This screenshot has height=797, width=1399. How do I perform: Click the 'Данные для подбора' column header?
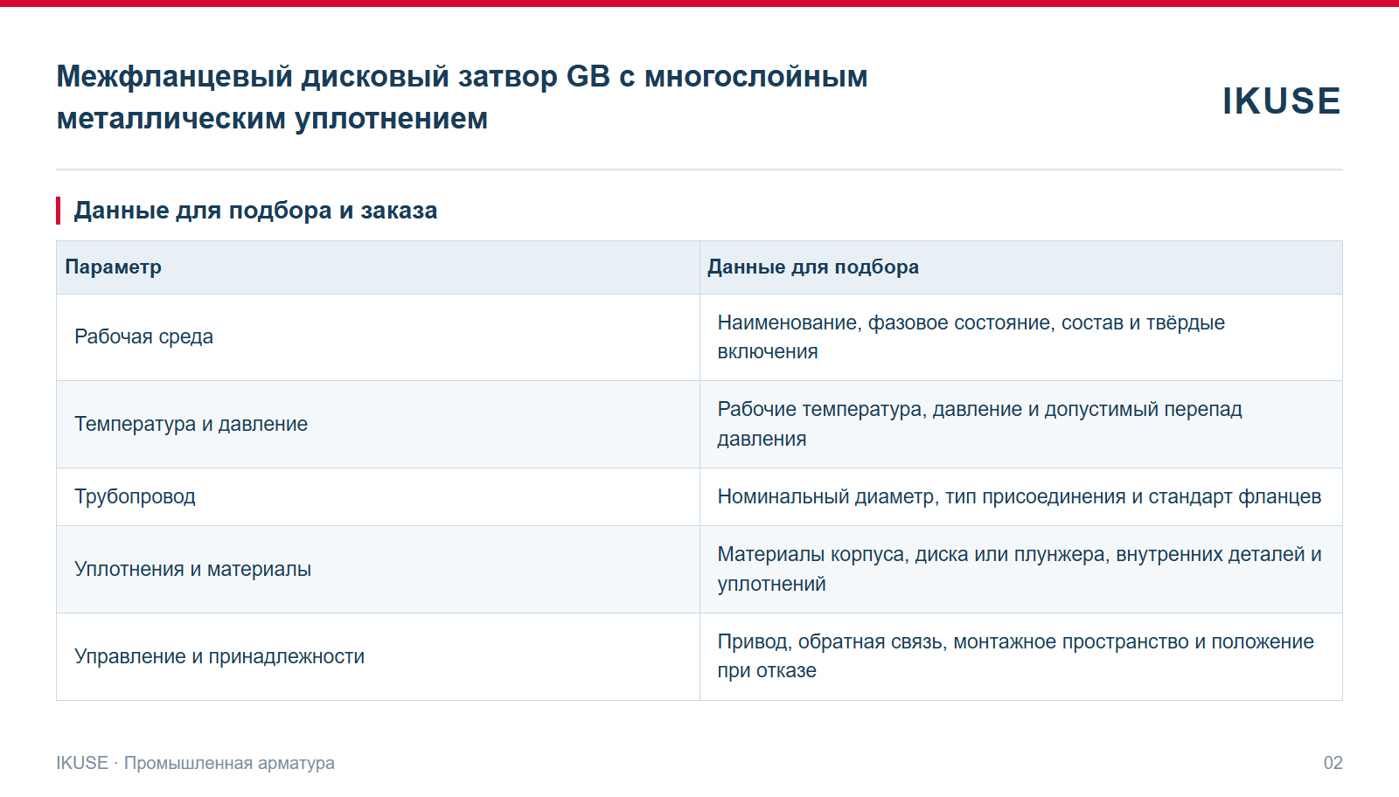click(x=1020, y=267)
